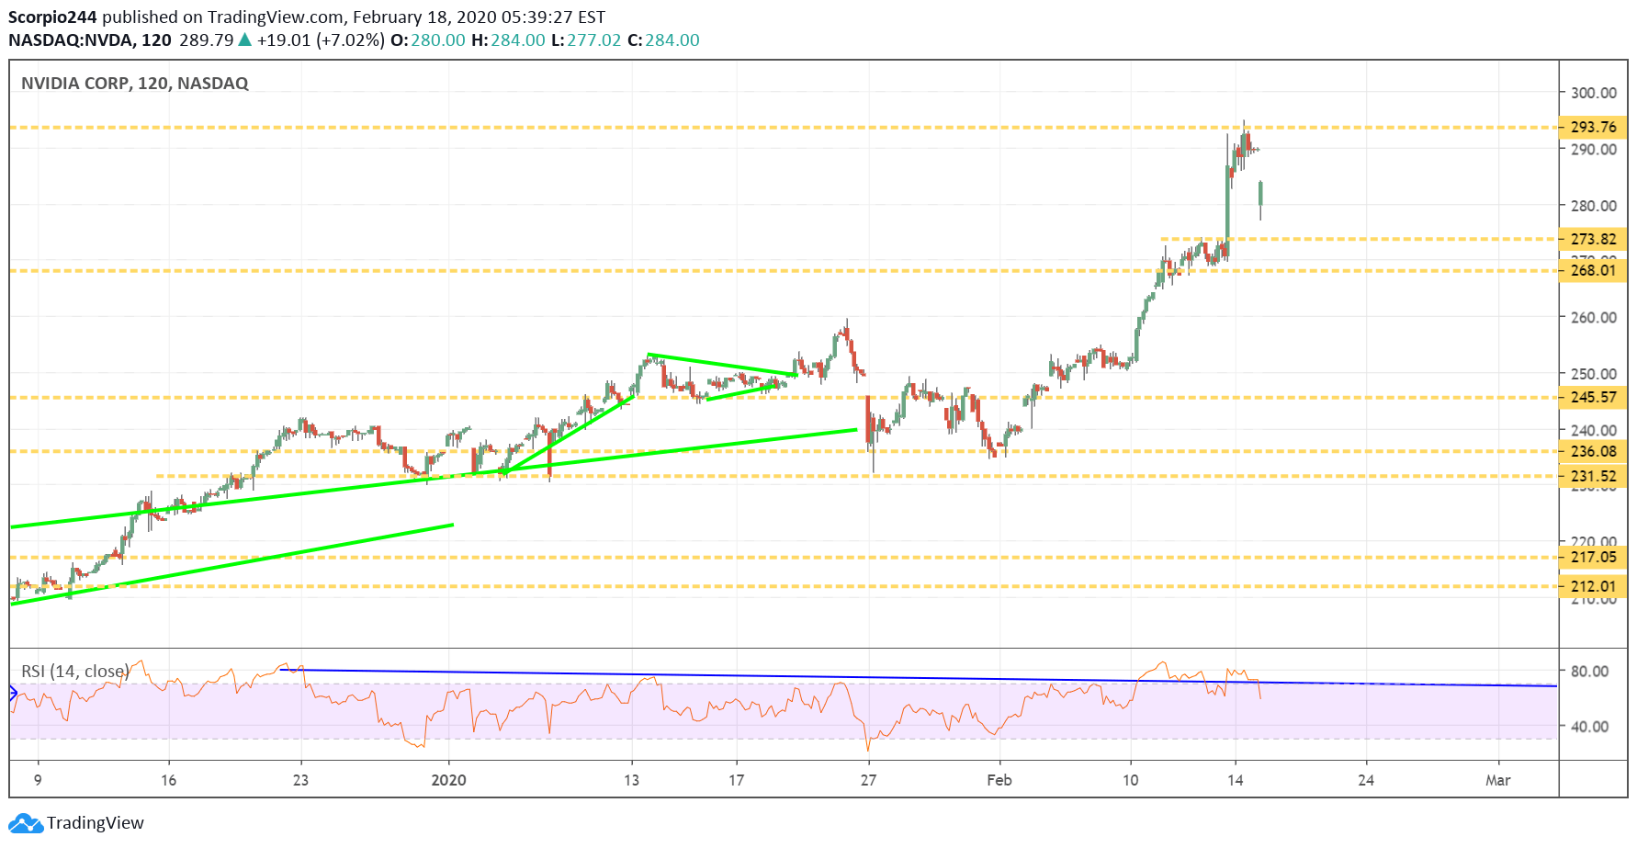Click the RSI 80.00 axis value
The width and height of the screenshot is (1637, 848).
click(x=1589, y=672)
